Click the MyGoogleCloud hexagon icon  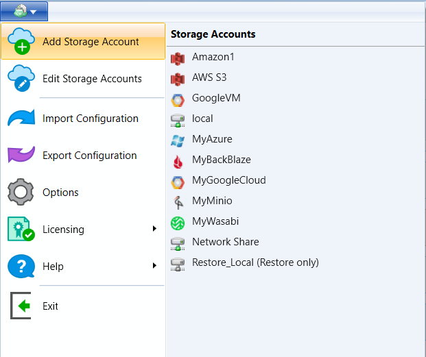[178, 182]
